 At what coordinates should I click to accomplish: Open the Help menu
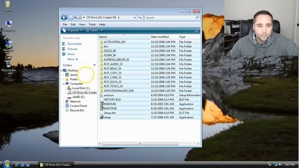tap(102, 24)
